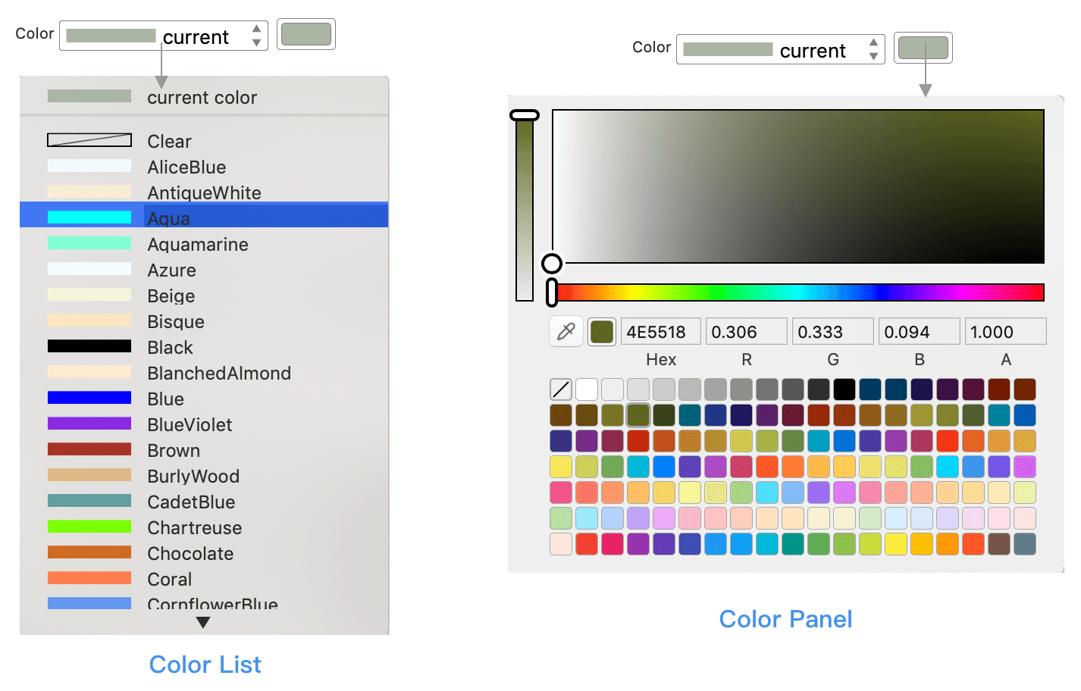Pick BlanchedAlmond in the color list
The height and width of the screenshot is (691, 1081).
pyautogui.click(x=204, y=373)
